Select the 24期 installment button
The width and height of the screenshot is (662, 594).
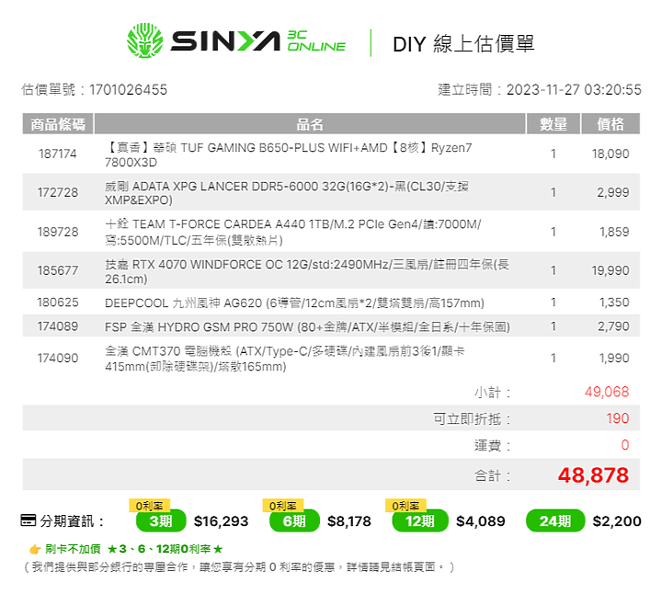pos(555,521)
